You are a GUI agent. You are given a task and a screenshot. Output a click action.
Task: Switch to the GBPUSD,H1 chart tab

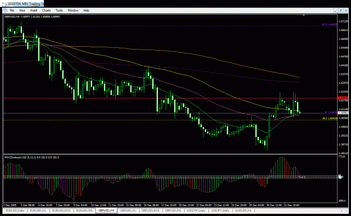click(x=128, y=210)
